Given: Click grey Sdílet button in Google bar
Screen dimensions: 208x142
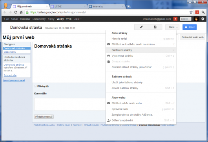Looking at the screenshot, I should pos(186,19).
